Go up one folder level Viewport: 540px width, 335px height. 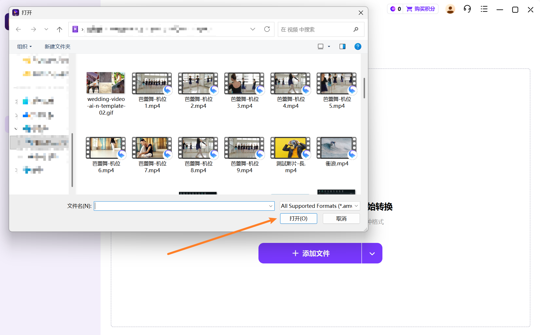pyautogui.click(x=59, y=29)
